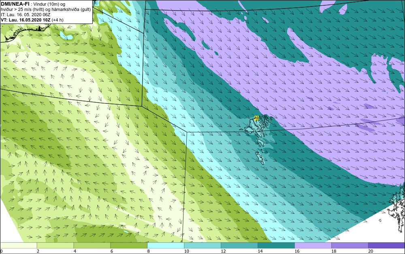
Task: Select the 14–16 m/s dark teal swatch
Action: coord(276,245)
